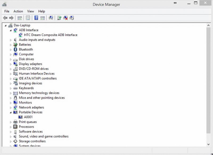Expand the Computer category
This screenshot has height=155, width=213.
[x=11, y=55]
